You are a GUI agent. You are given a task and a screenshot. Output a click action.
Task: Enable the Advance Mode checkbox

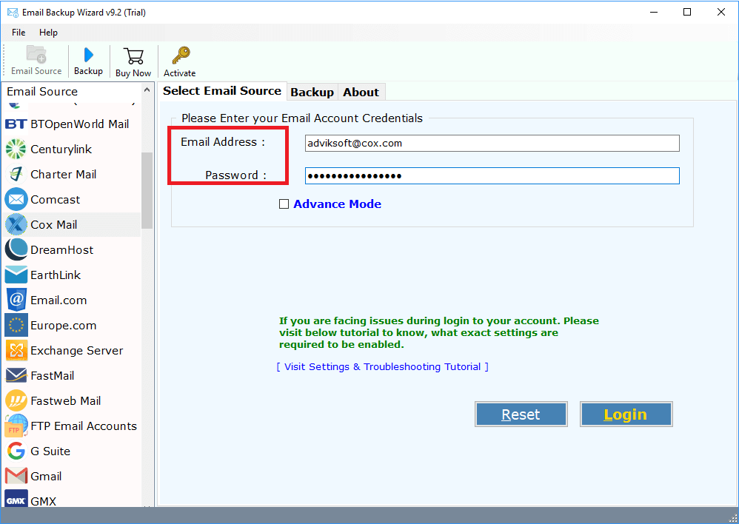click(284, 204)
